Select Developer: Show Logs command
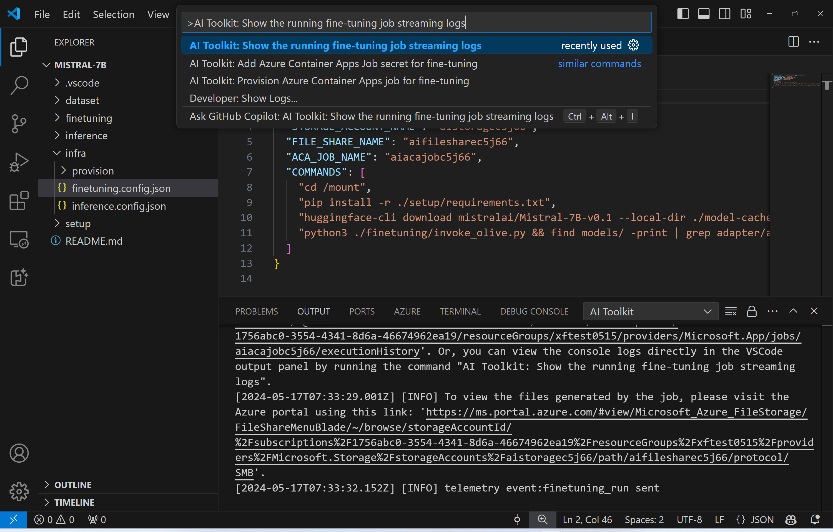The height and width of the screenshot is (532, 833). (x=416, y=98)
